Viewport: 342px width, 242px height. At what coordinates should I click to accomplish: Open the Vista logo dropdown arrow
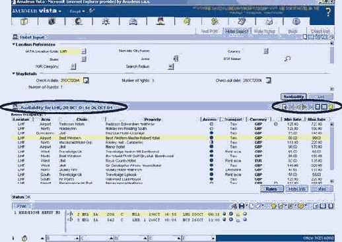[59, 11]
